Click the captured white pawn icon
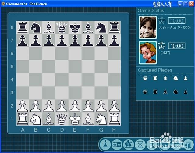Image resolution: width=195 pixels, height=153 pixels. (186, 78)
